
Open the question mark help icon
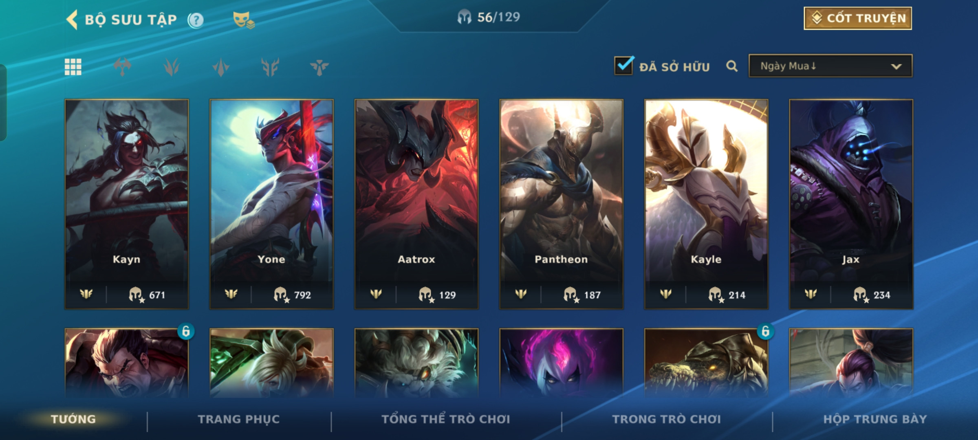coord(196,20)
